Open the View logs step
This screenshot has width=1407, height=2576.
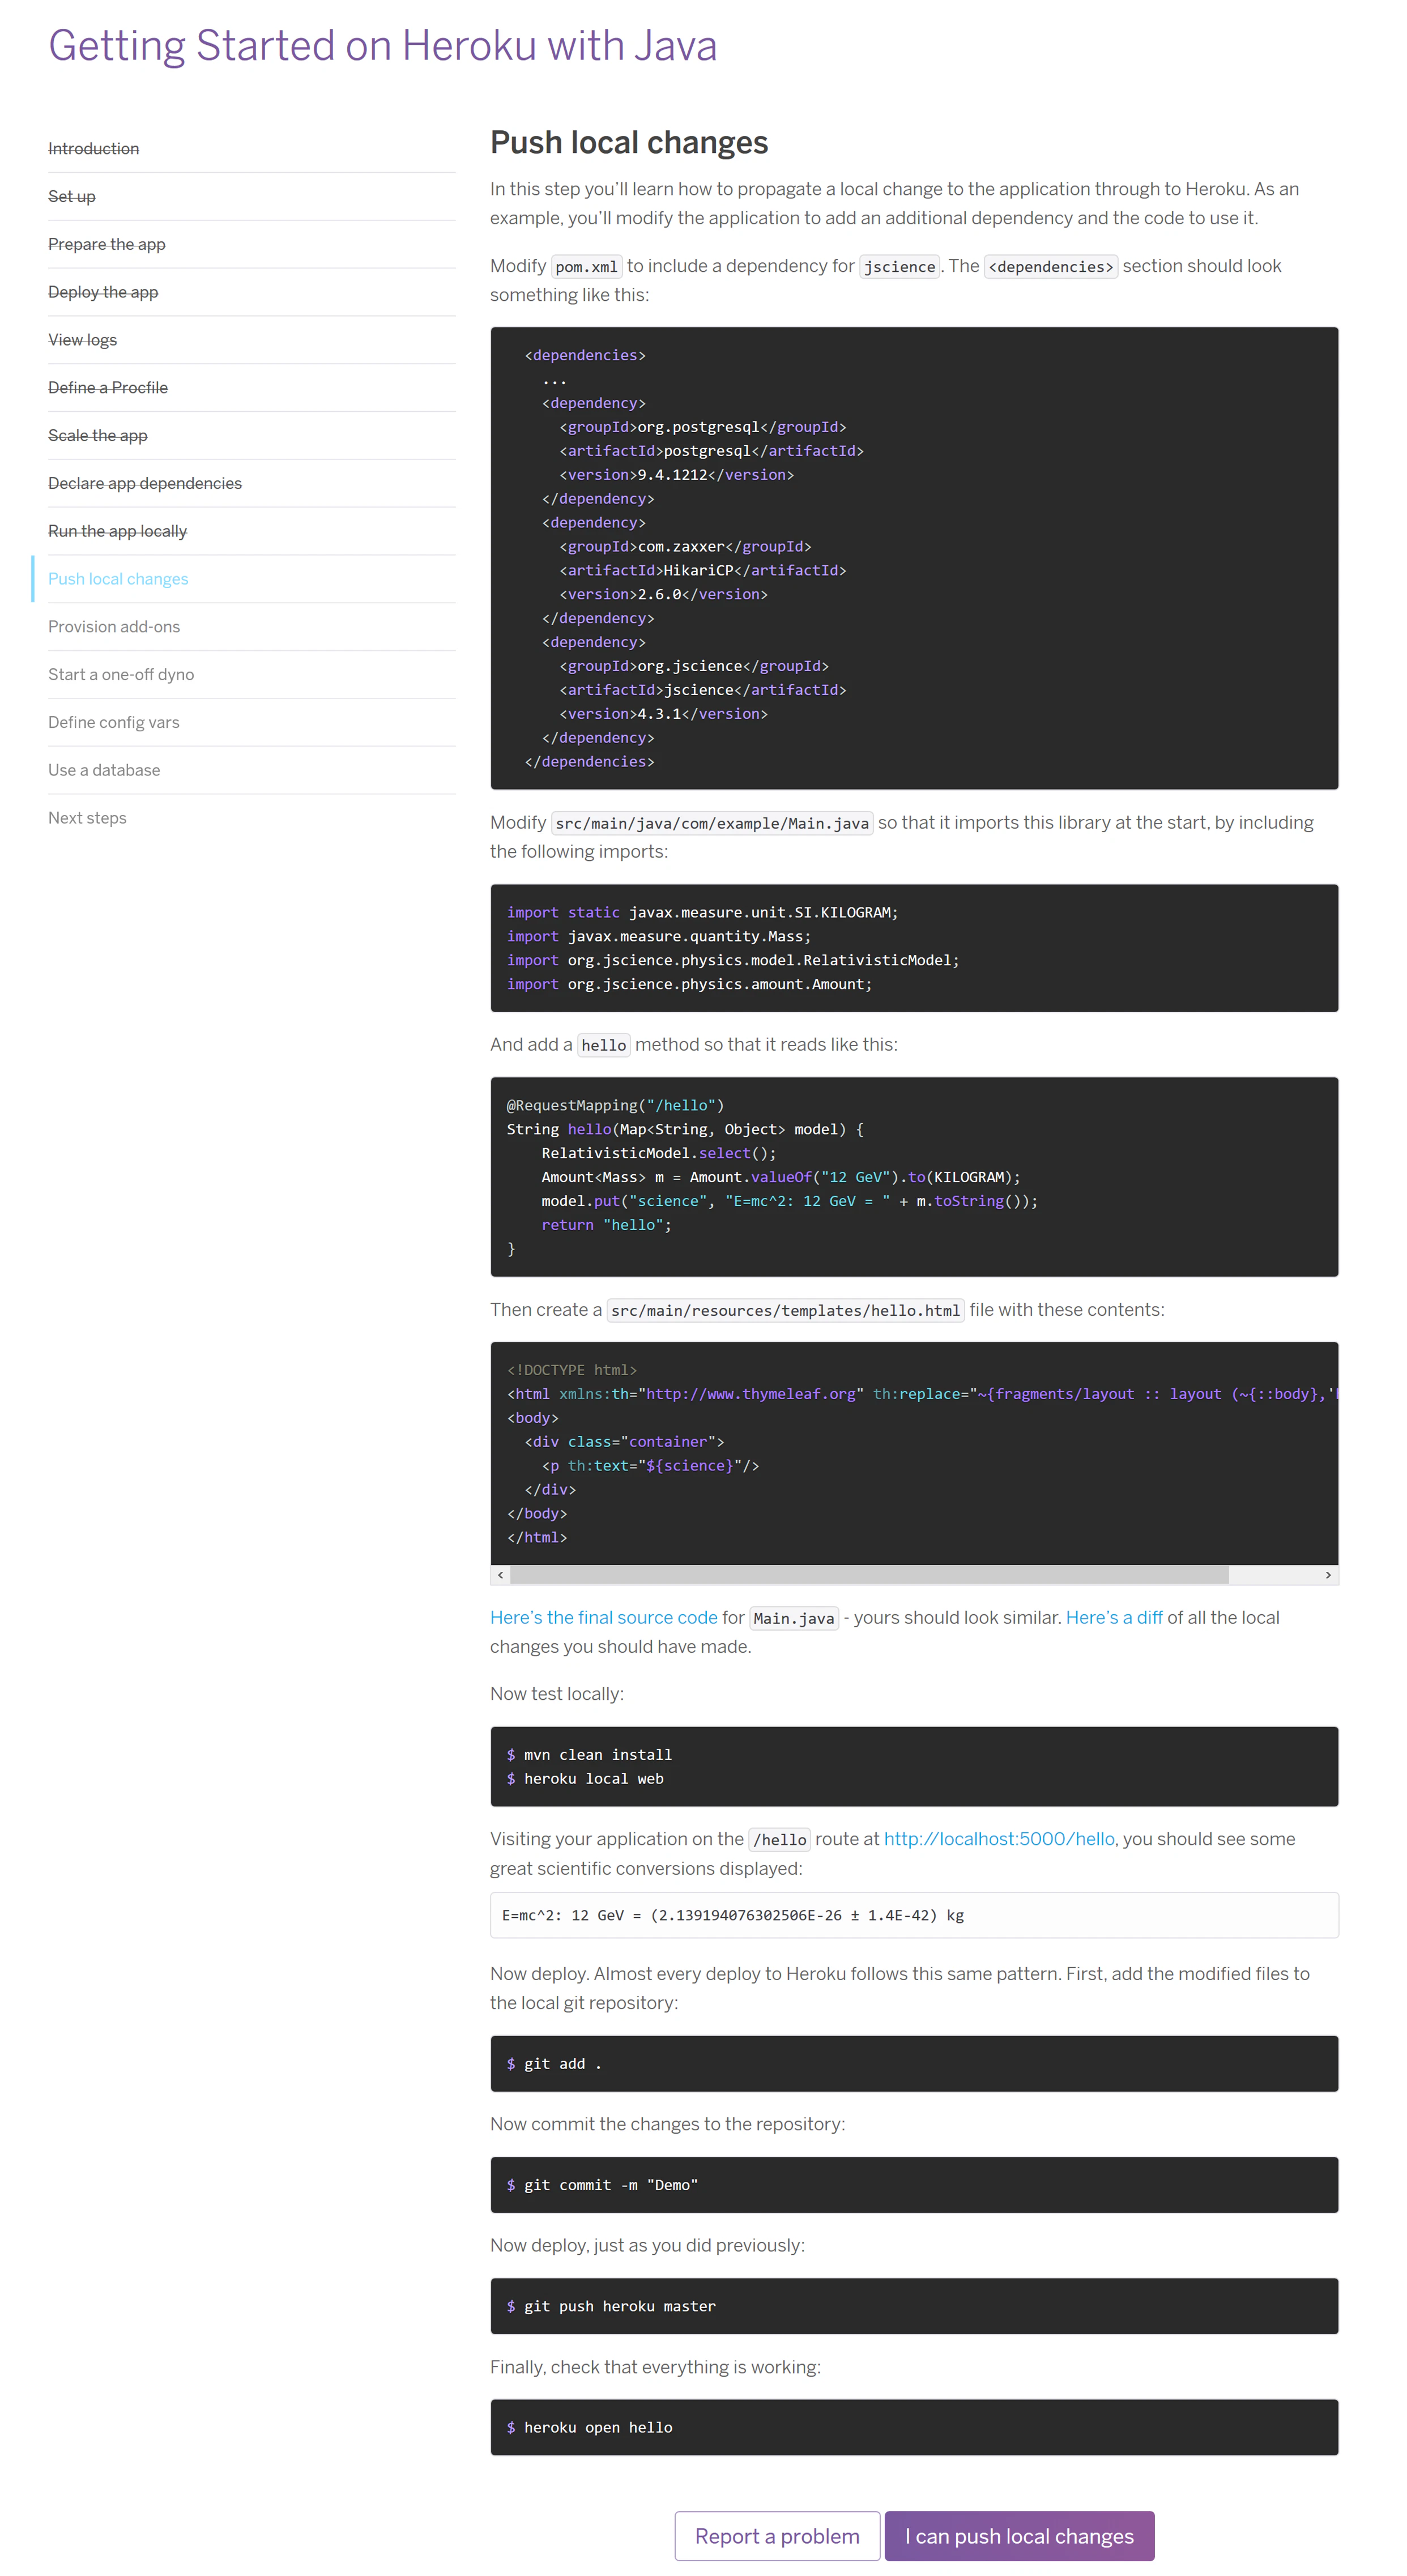(x=83, y=340)
